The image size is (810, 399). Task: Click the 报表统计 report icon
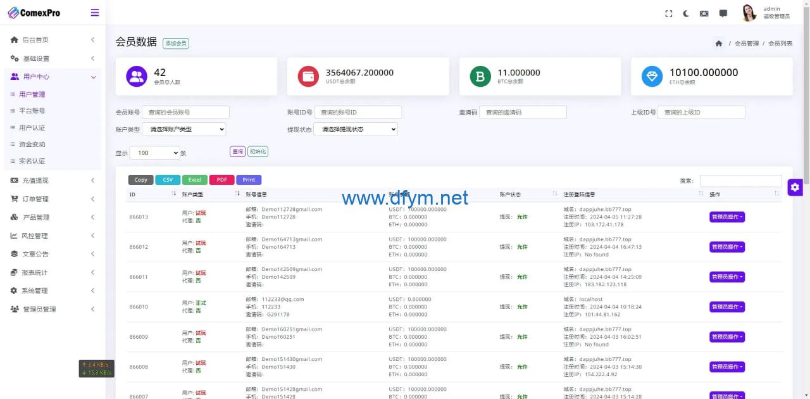point(15,272)
